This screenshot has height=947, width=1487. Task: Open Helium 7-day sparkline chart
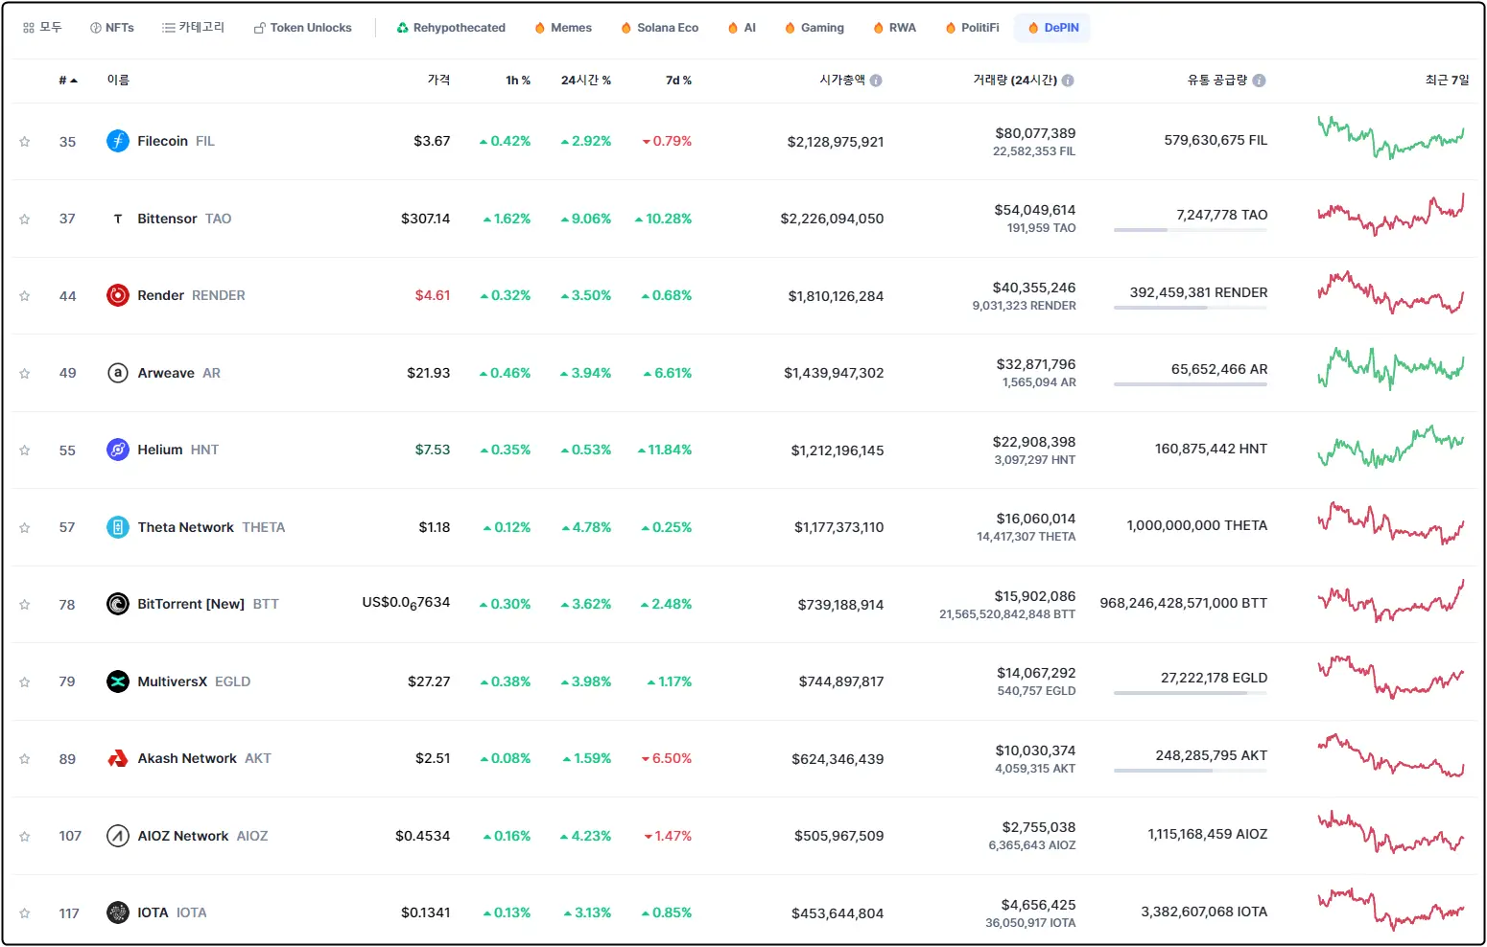pyautogui.click(x=1391, y=447)
